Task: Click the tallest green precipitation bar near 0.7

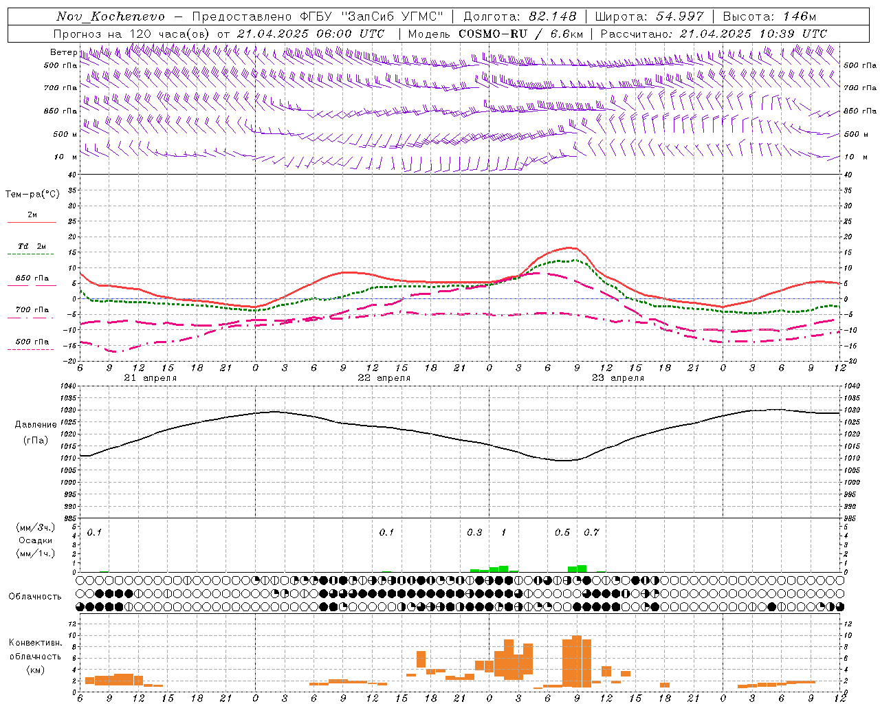Action: (582, 569)
